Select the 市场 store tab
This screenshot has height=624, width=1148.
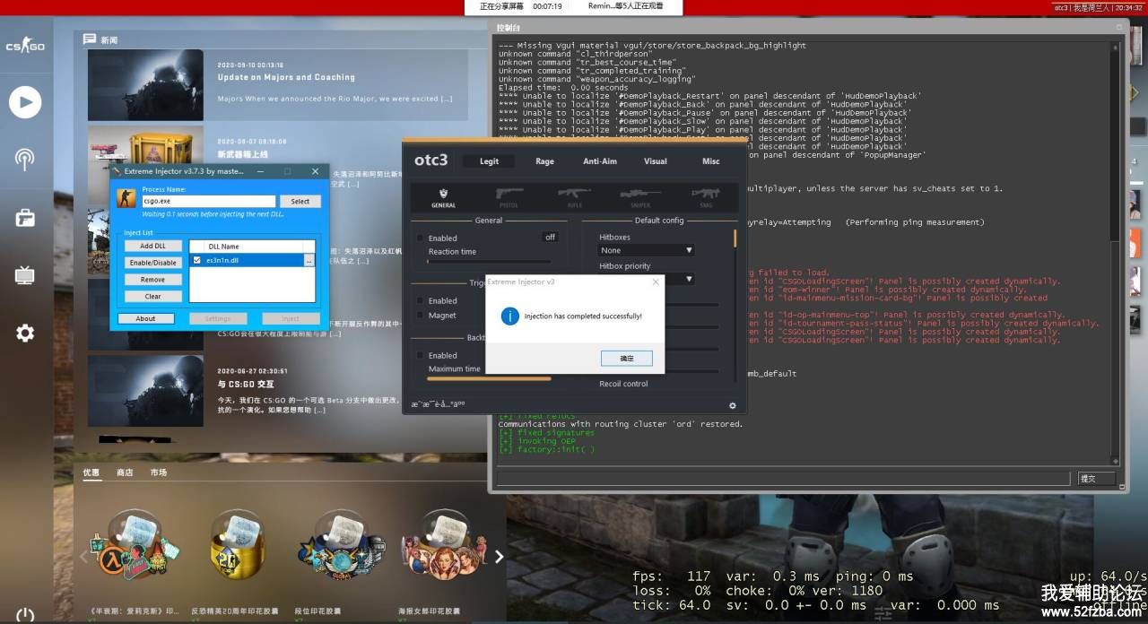[159, 472]
